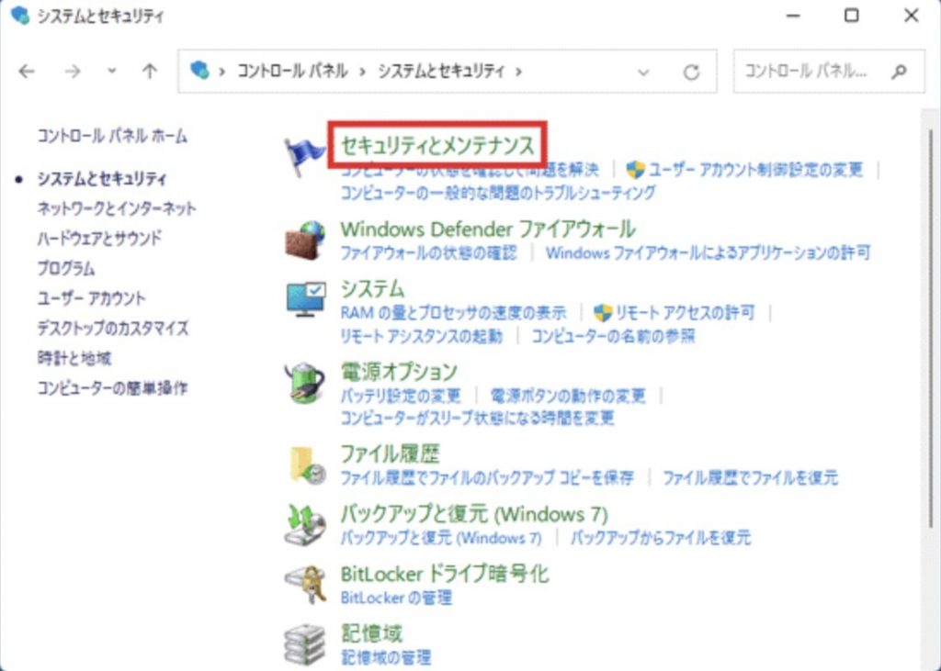
Task: Go forward with the right arrow button
Action: point(72,72)
